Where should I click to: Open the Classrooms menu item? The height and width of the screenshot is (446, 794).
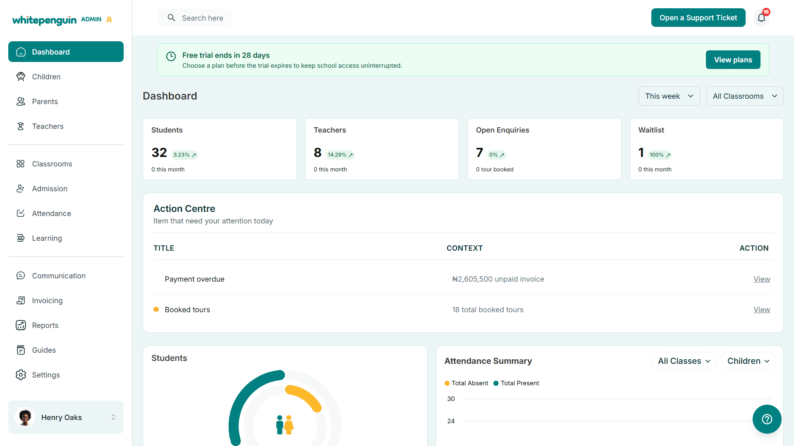coord(66,164)
